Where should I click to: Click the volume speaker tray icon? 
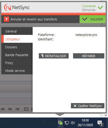73,123
